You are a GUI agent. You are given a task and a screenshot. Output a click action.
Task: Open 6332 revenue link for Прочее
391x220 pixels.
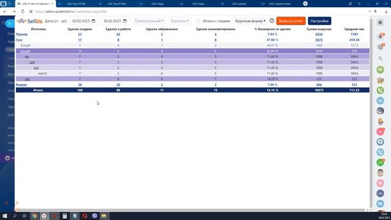click(319, 34)
